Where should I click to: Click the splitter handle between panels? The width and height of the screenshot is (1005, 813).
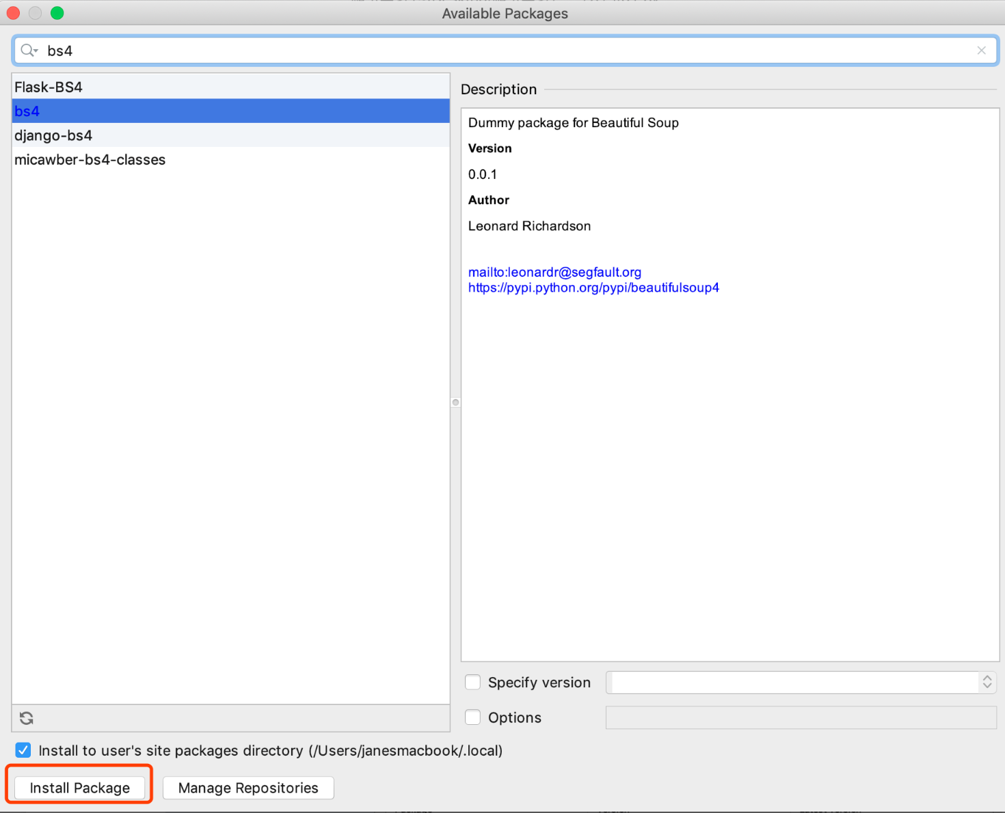[455, 402]
